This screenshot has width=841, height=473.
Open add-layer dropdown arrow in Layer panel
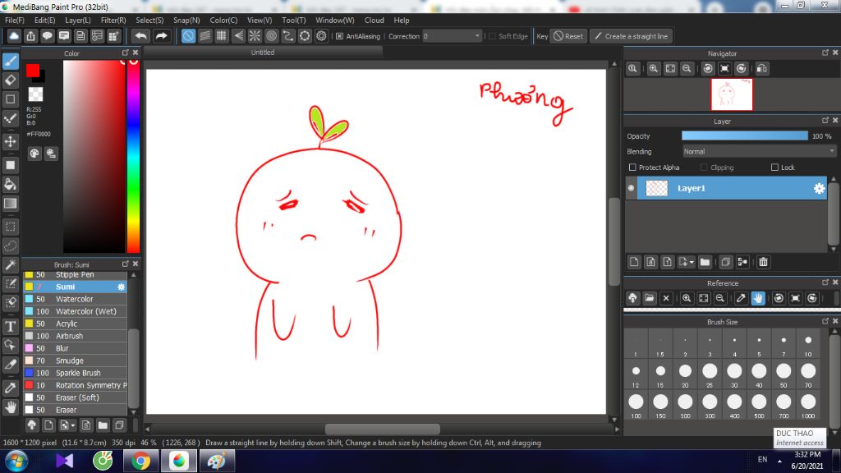pos(692,262)
